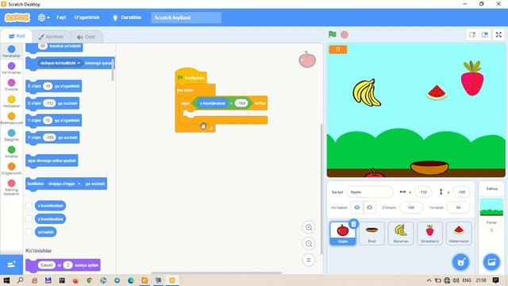Switch to the costumes tab
This screenshot has width=508, height=286.
tap(51, 37)
